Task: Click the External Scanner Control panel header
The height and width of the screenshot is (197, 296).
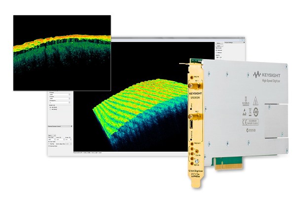Action: [x=60, y=126]
